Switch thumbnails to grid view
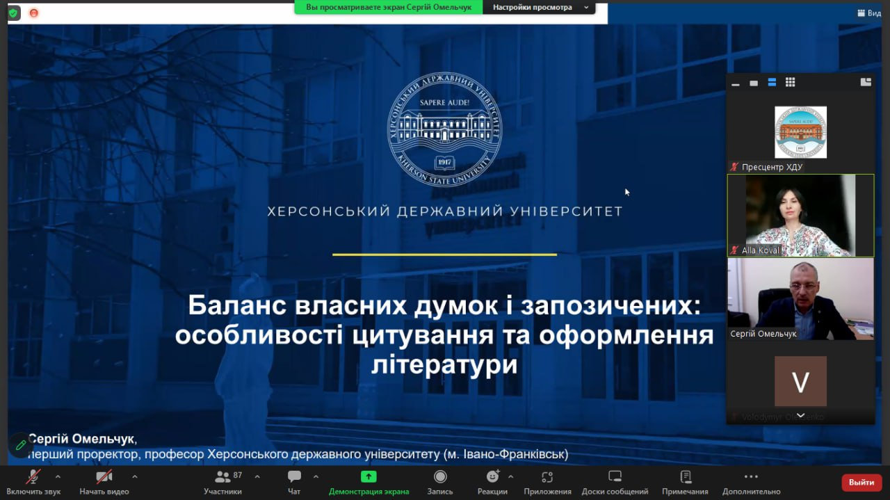 click(790, 83)
